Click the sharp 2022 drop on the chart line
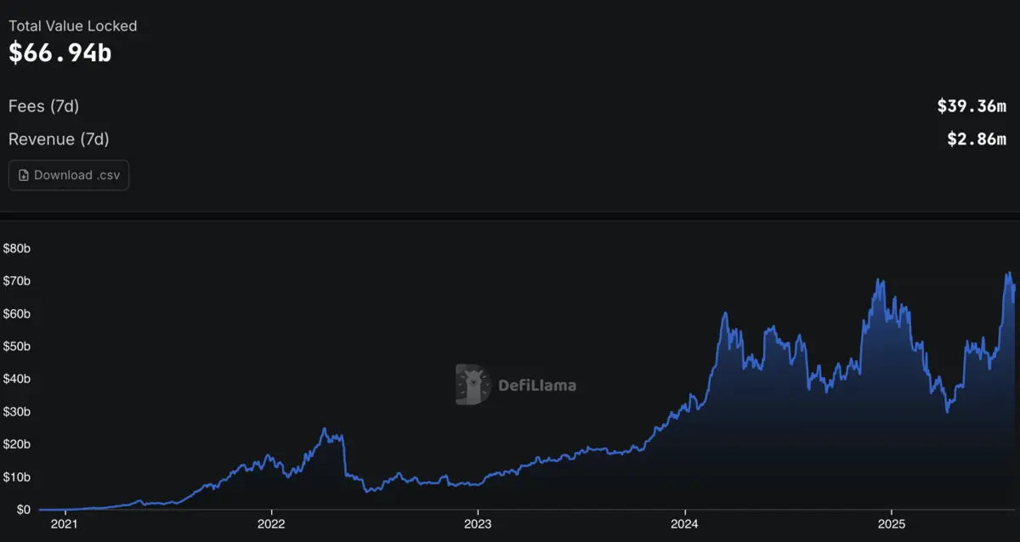This screenshot has height=542, width=1020. 344,459
